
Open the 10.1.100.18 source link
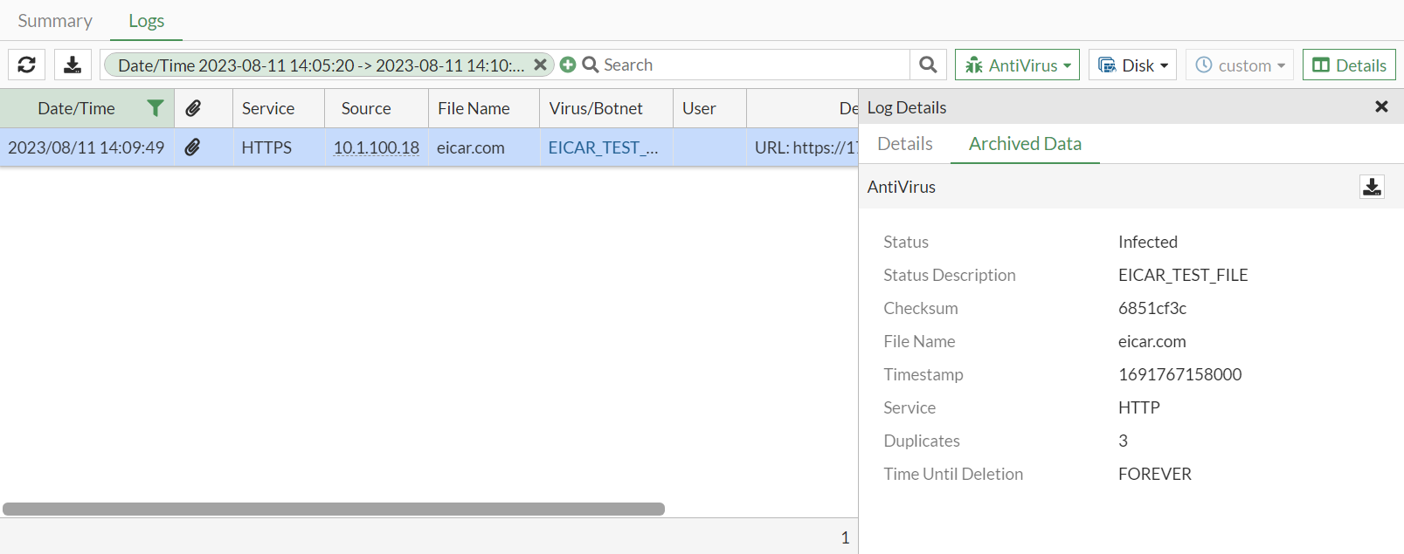376,147
